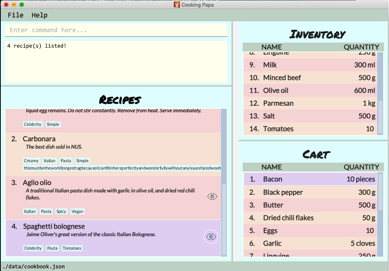Click the 10 pieces quantity for Bacon
The width and height of the screenshot is (389, 271).
361,179
